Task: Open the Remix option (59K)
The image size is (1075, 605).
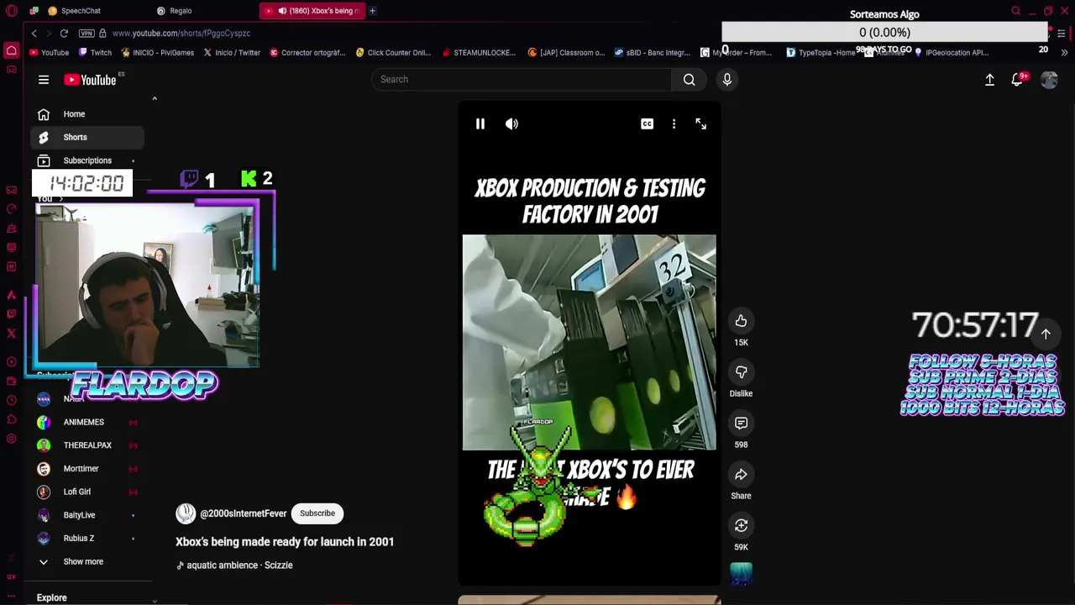Action: [741, 525]
